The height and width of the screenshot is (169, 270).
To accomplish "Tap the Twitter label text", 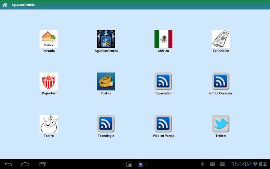I will tap(221, 136).
